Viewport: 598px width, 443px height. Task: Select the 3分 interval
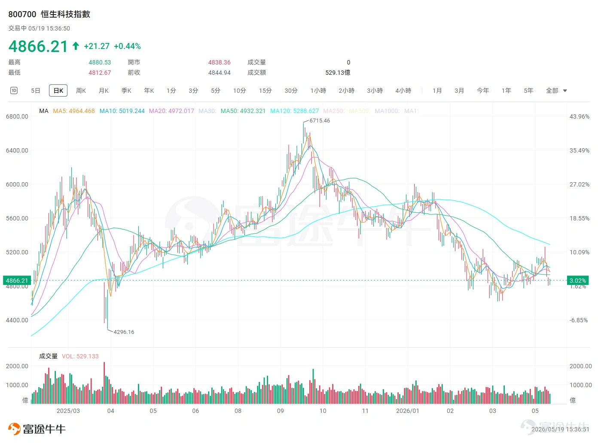point(193,91)
